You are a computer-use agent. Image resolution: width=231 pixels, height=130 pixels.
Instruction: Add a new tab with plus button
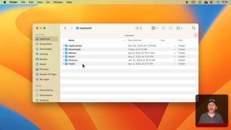(196, 35)
